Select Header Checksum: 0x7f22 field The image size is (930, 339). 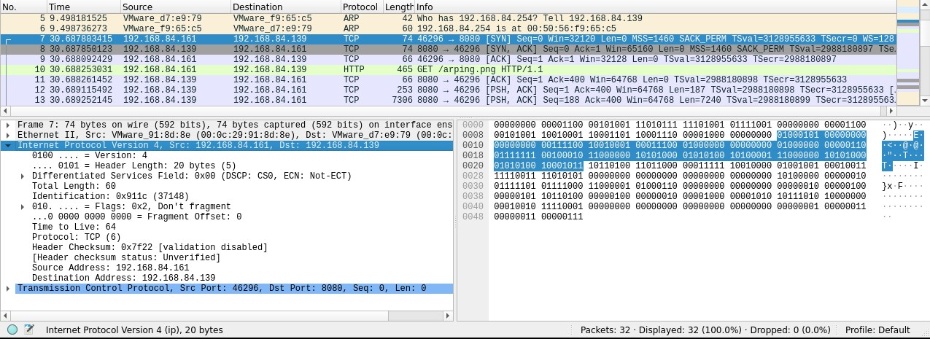150,248
